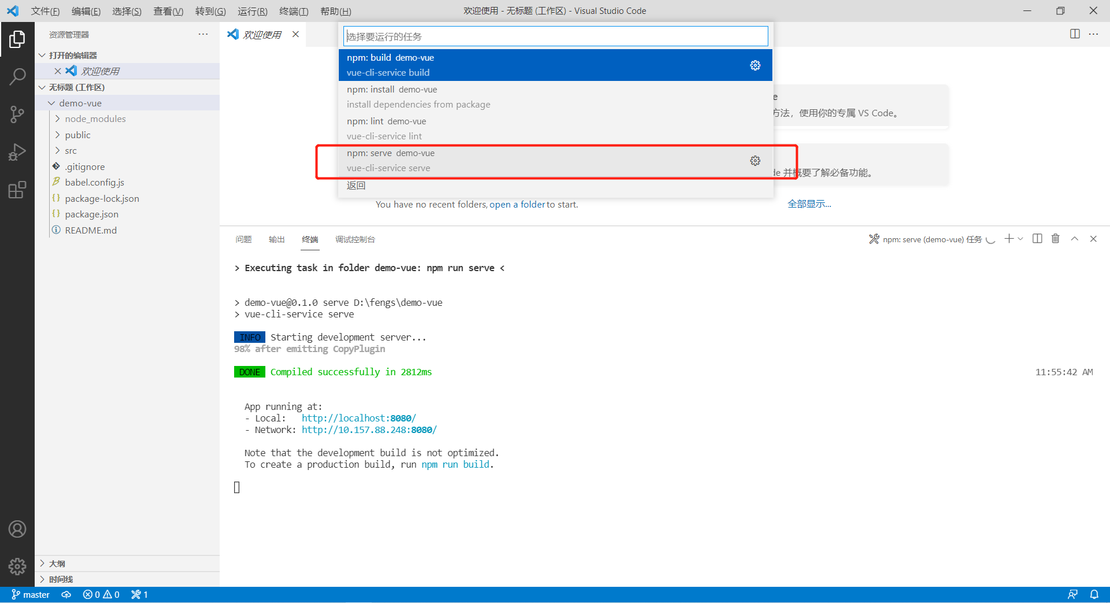Open the feedback icon in status bar
The height and width of the screenshot is (603, 1110).
tap(1073, 595)
